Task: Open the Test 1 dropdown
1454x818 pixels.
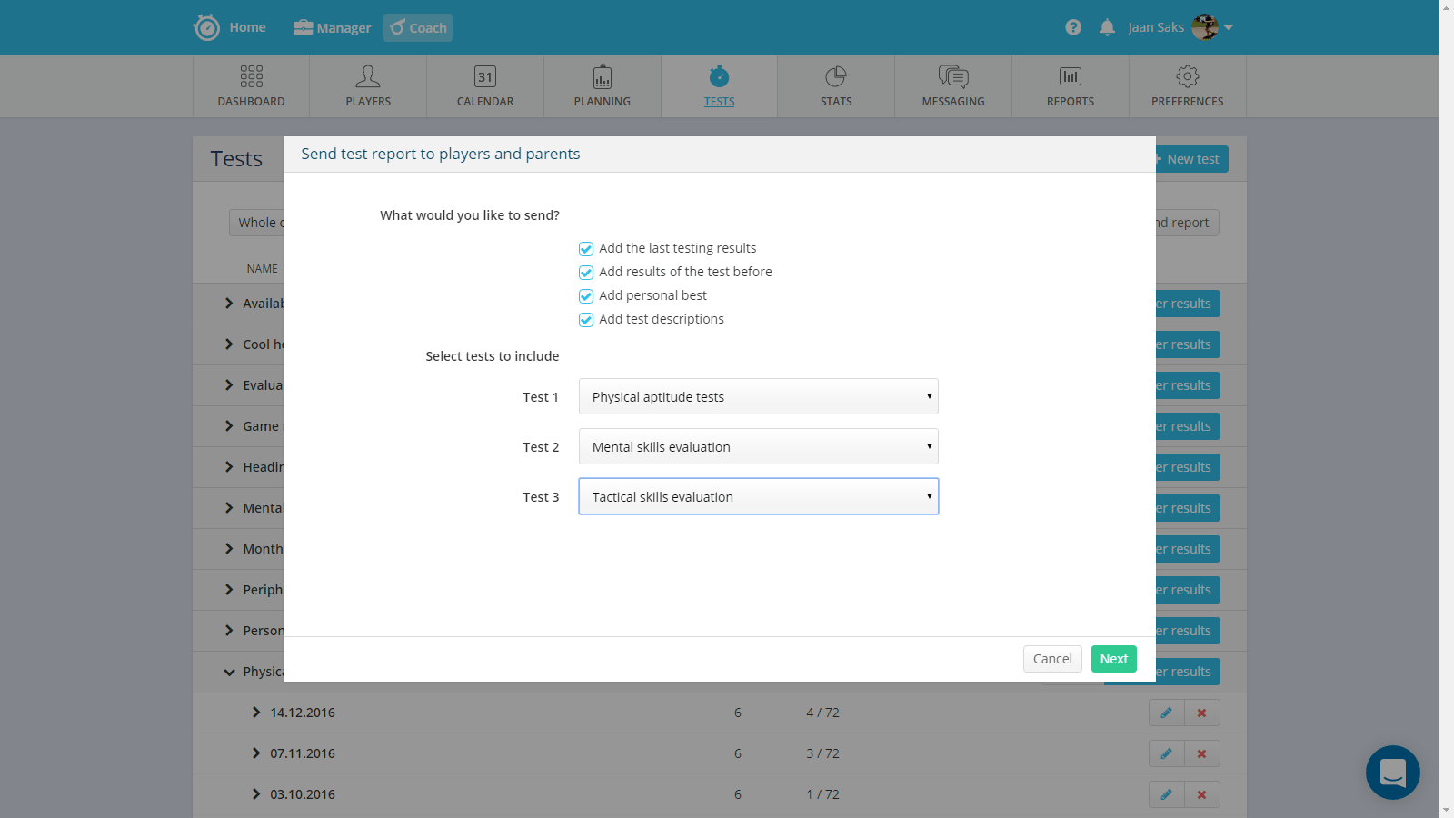Action: (758, 397)
